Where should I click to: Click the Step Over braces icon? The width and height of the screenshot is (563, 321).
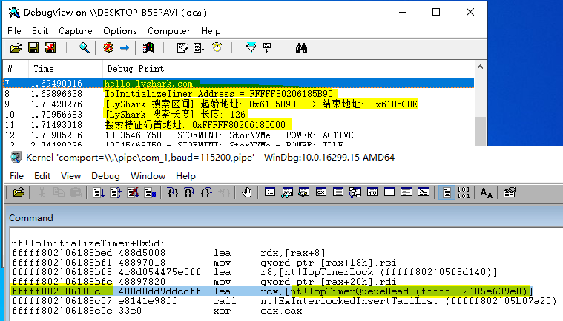pos(190,193)
